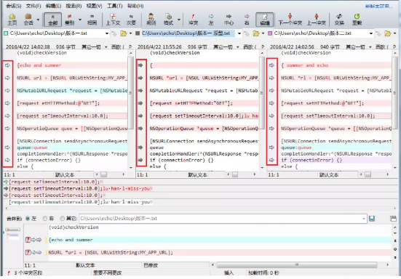The height and width of the screenshot is (279, 401).
Task: Expand the dropdown arrow beside 格式
Action: [179, 20]
